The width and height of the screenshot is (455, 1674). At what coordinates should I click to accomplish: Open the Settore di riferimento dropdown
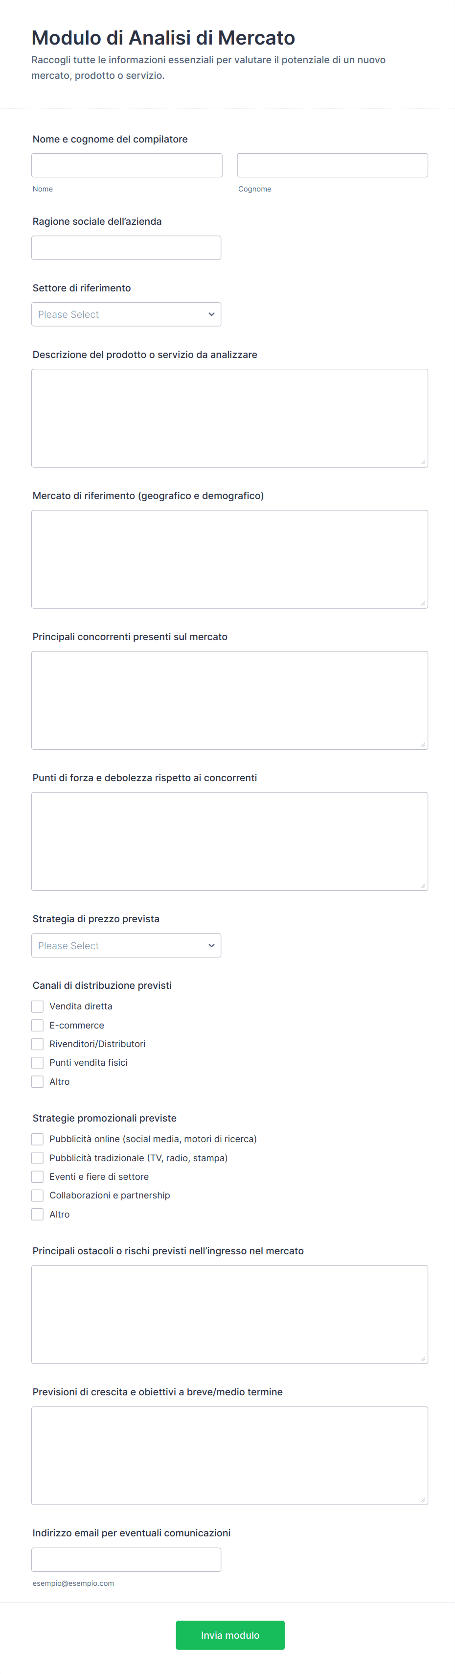pos(126,314)
